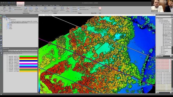Open the Denormalization tool
The width and height of the screenshot is (173, 97).
[x=167, y=30]
